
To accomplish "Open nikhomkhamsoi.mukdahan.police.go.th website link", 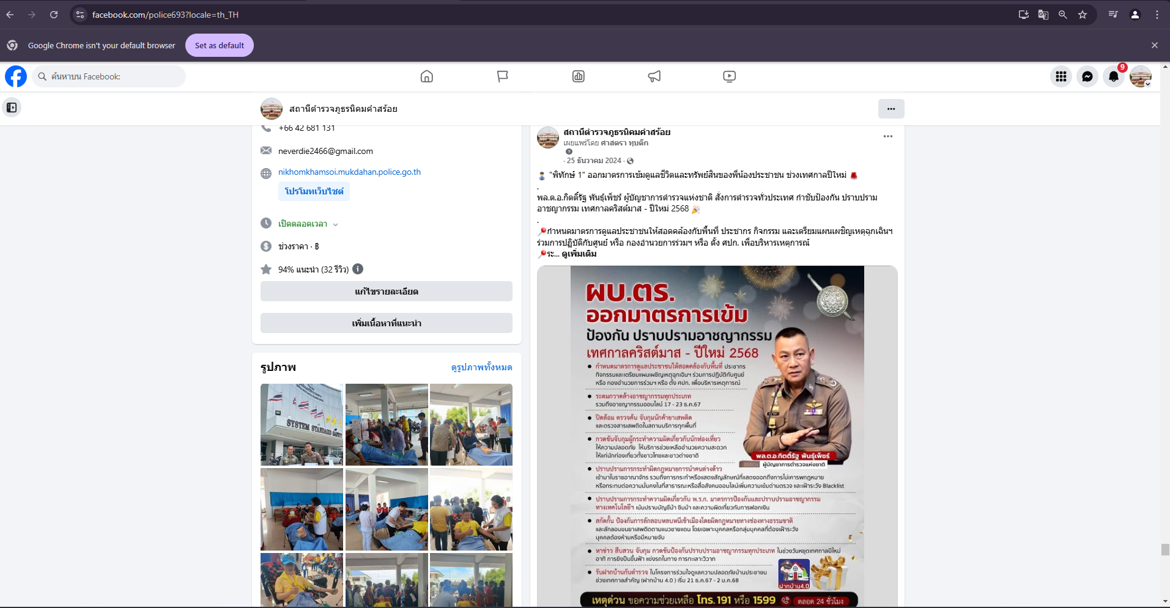I will pos(349,172).
